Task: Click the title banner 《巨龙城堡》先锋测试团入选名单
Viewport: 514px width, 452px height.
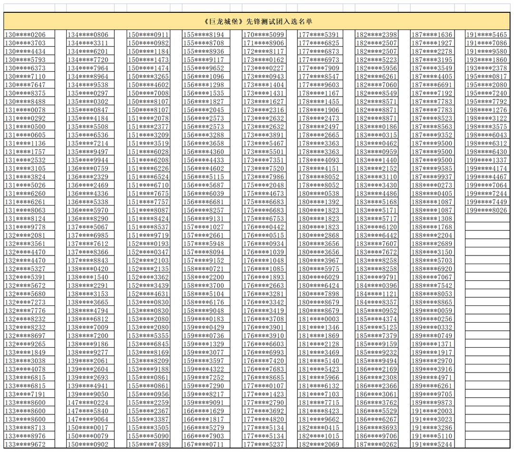Action: click(257, 21)
